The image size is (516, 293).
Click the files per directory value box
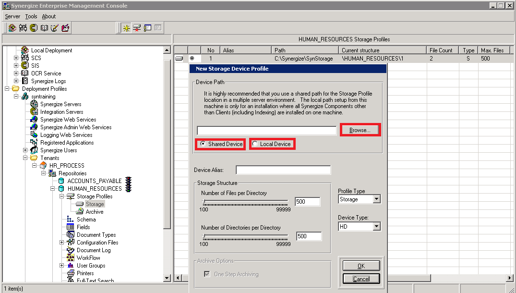coord(308,201)
